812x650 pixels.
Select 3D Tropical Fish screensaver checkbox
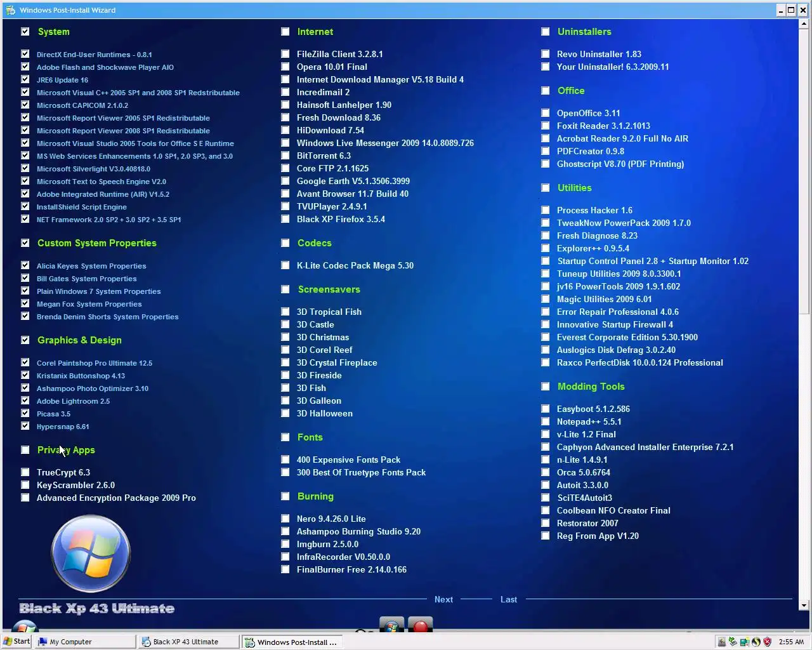click(x=285, y=312)
